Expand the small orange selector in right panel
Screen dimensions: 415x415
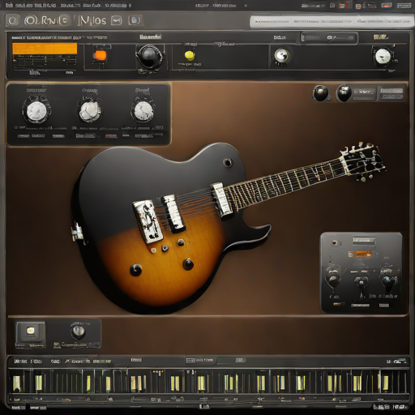coord(360,254)
